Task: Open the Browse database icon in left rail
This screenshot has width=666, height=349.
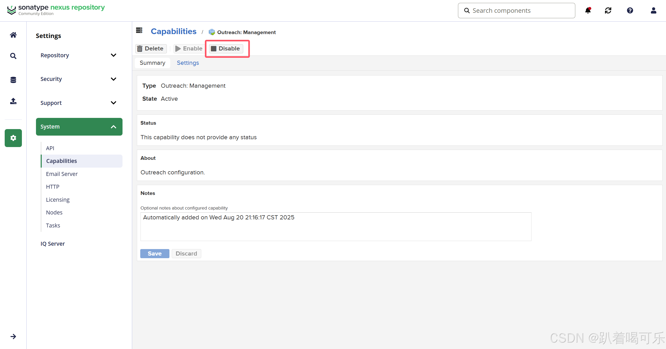Action: [x=13, y=80]
